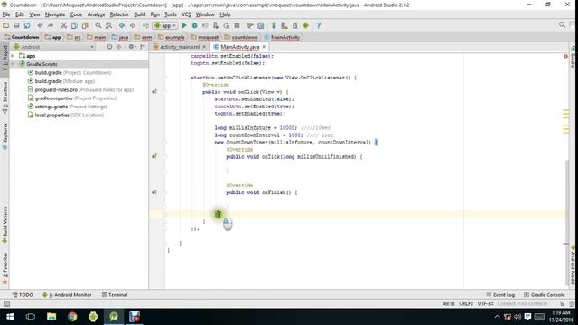578x325 pixels.
Task: Close the activity_main.xml tab
Action: [x=204, y=47]
